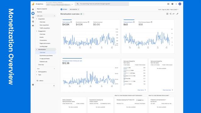Open Reports snapshot in the navigation

point(42,9)
